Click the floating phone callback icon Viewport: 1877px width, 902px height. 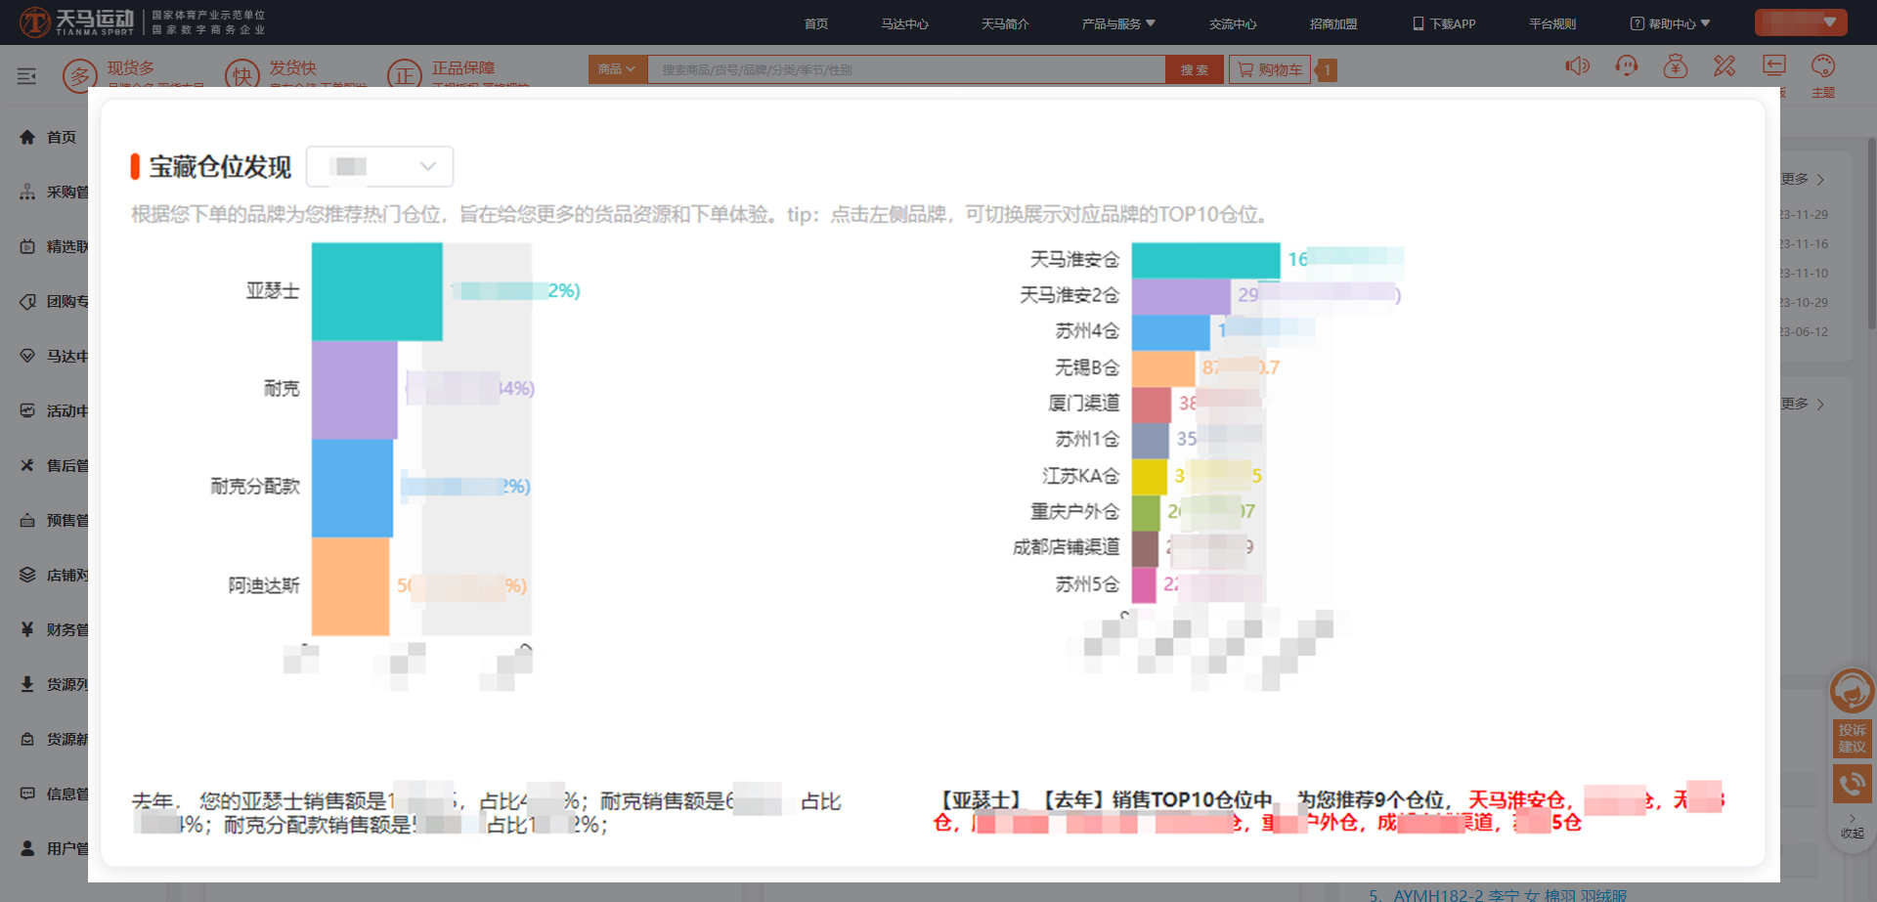1852,784
